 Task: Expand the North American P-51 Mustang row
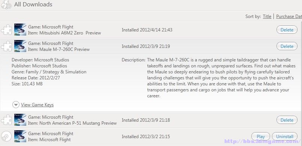click(151, 120)
